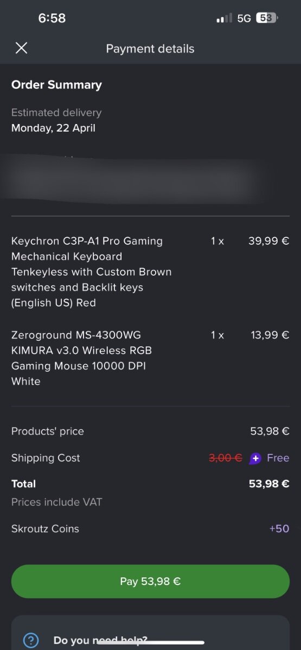Viewport: 301px width, 650px height.
Task: Close the Payment details screen
Action: point(21,48)
